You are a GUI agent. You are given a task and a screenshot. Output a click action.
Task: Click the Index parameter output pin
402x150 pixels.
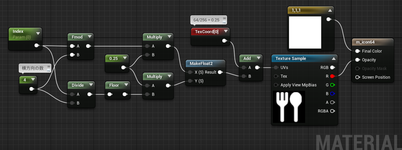(x=37, y=46)
